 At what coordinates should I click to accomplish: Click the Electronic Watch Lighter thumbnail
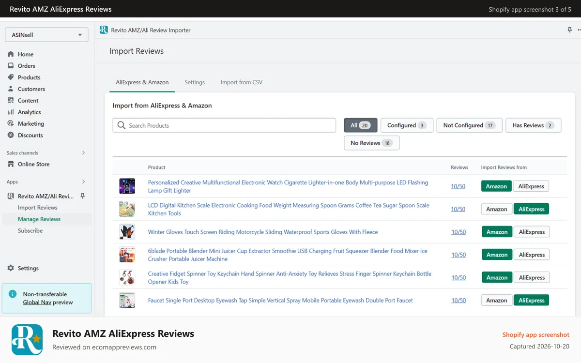point(127,186)
